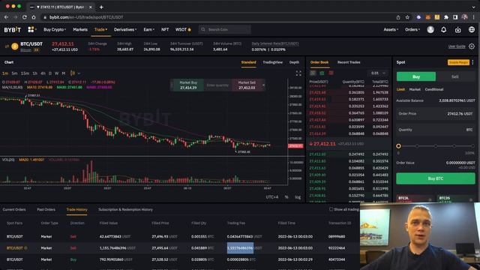Screen dimensions: 480x270
Task: Open the Markets link
Action: coord(80,30)
